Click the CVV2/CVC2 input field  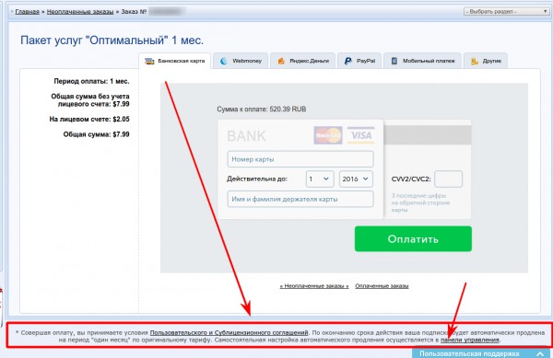click(x=448, y=179)
